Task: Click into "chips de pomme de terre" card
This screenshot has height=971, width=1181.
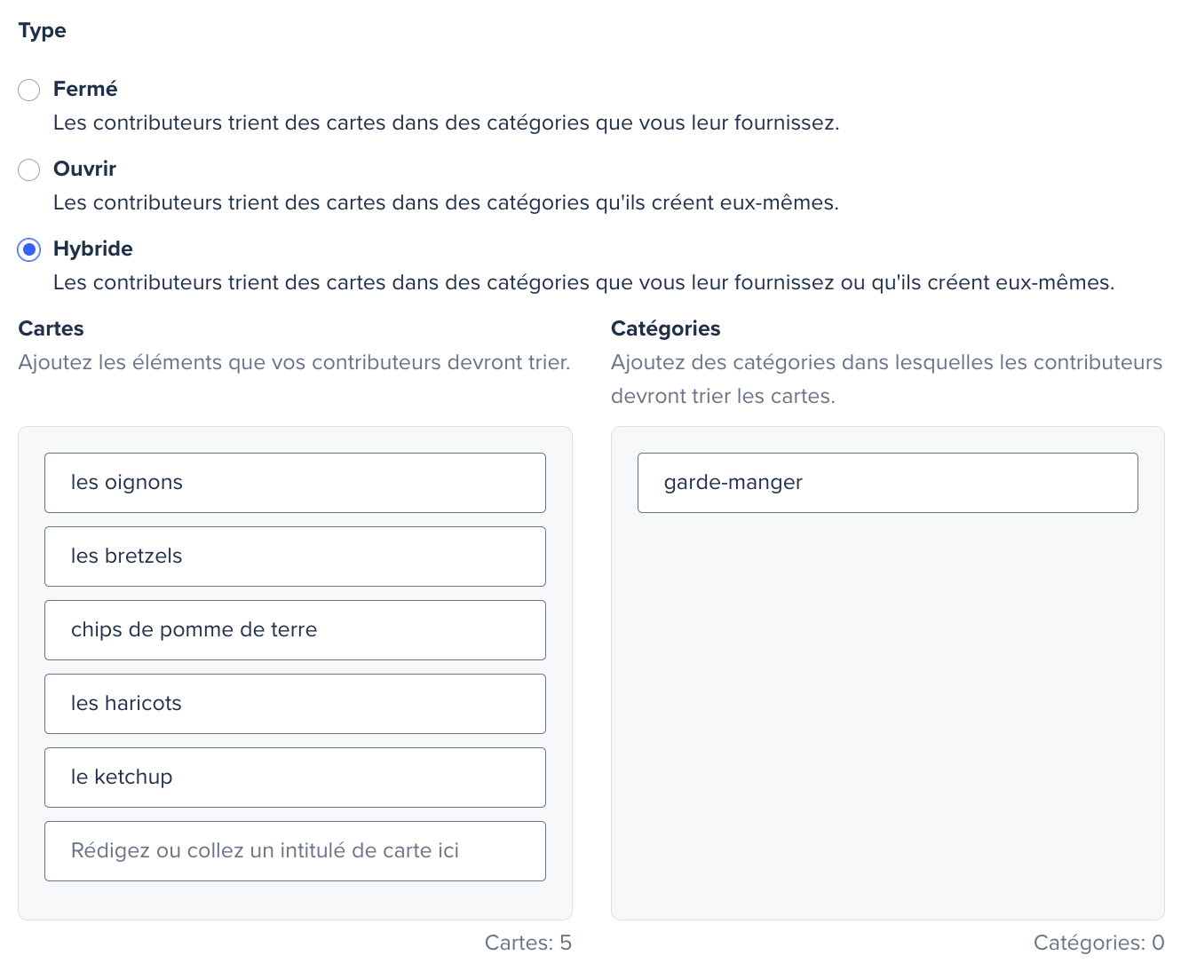Action: pos(295,630)
